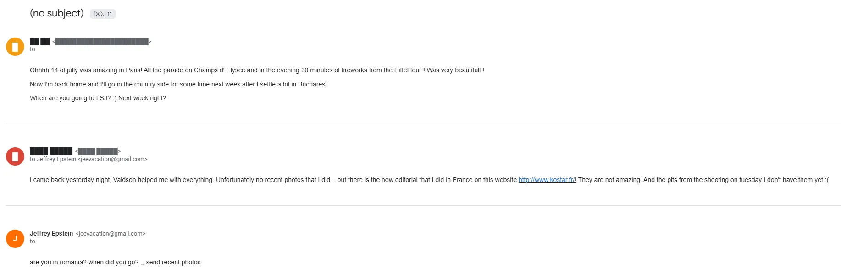This screenshot has width=841, height=279.
Task: Click the redacted email address of second sender
Action: (x=98, y=151)
